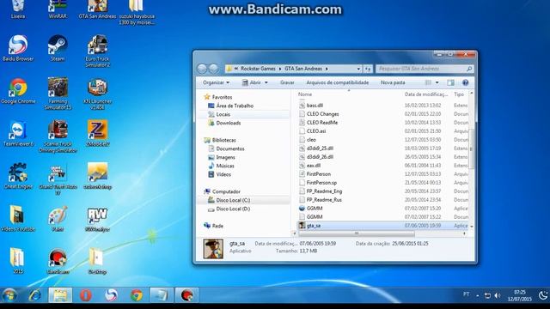Click Arquivos de compatibilidade toolbar item
550x309 pixels.
tap(338, 82)
